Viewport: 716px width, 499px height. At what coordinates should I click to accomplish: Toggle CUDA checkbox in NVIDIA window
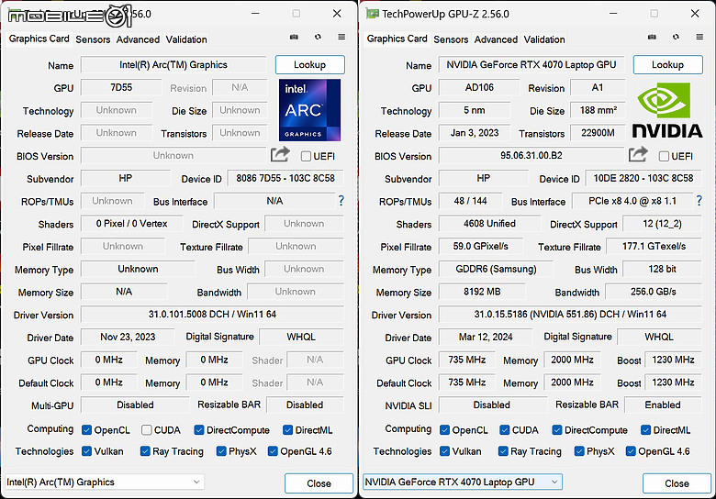pos(504,430)
